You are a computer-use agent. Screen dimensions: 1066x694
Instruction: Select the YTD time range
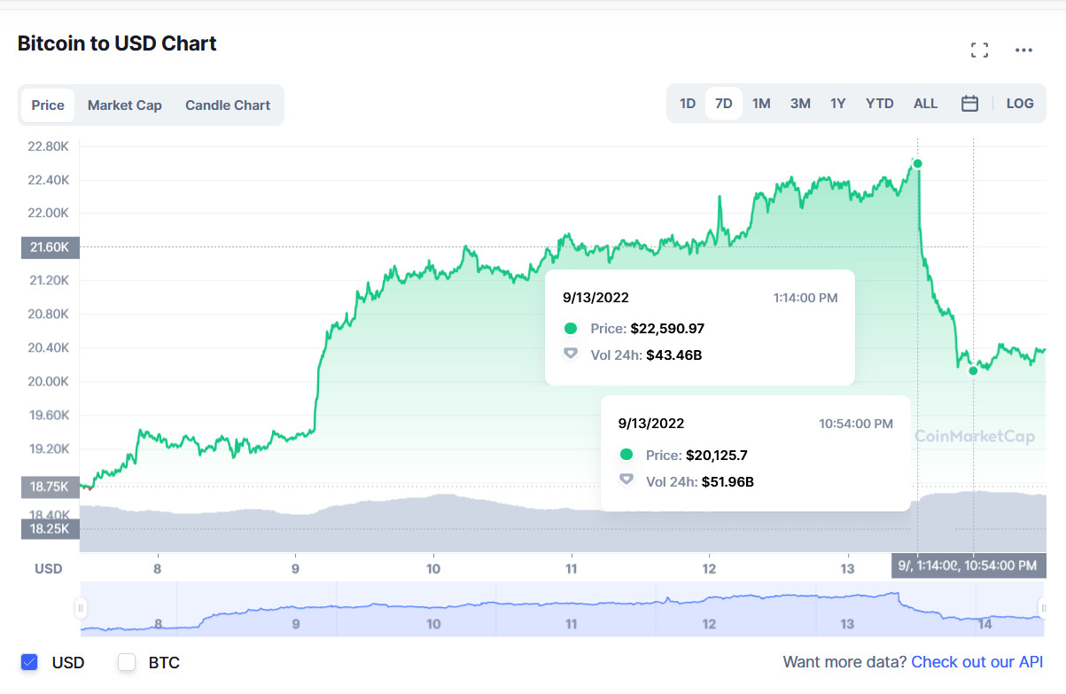[879, 104]
